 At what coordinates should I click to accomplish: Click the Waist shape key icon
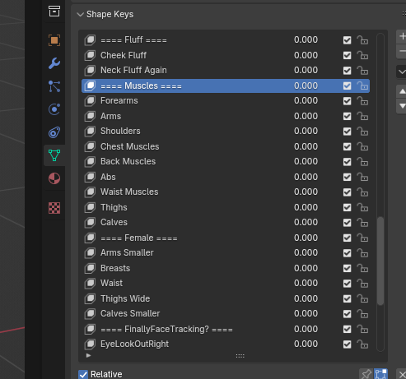pyautogui.click(x=90, y=284)
